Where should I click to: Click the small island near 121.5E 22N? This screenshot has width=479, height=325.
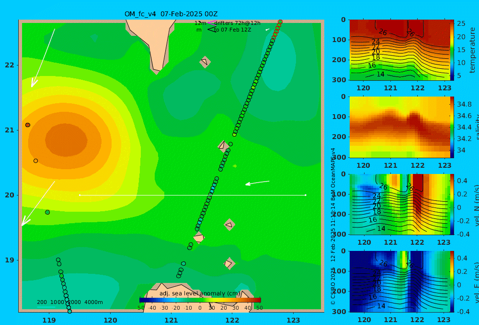[x=205, y=62]
